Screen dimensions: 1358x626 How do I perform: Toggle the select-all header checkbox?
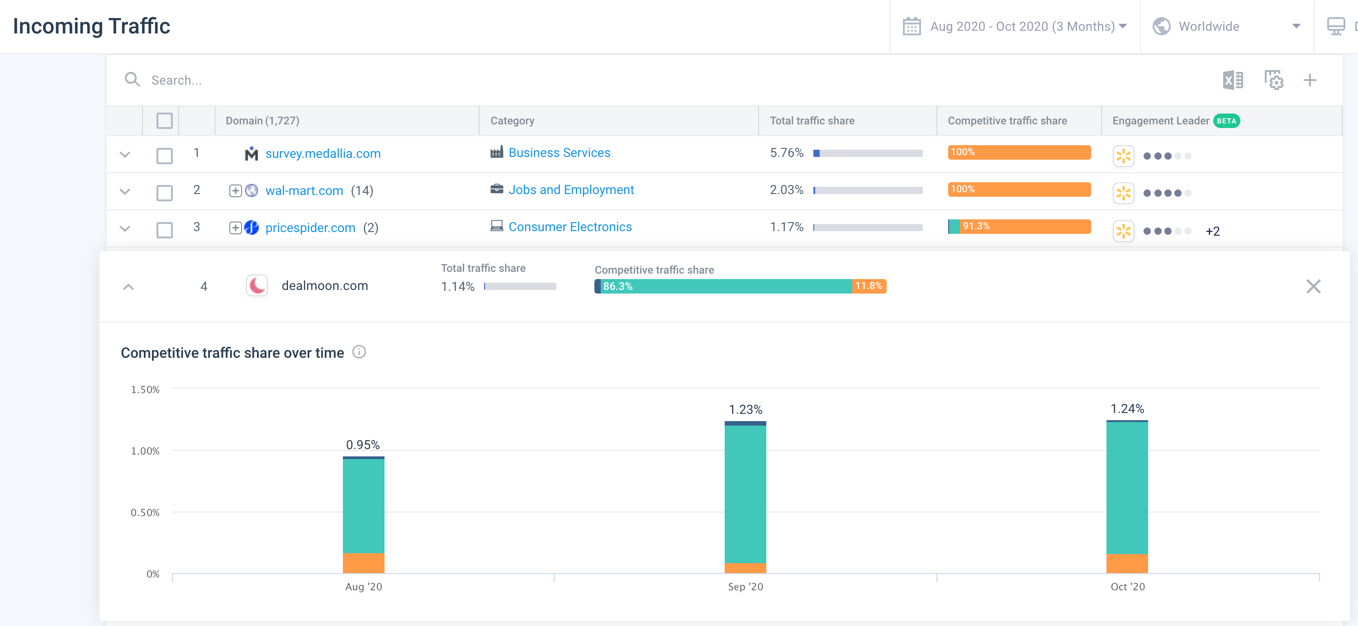click(x=165, y=121)
